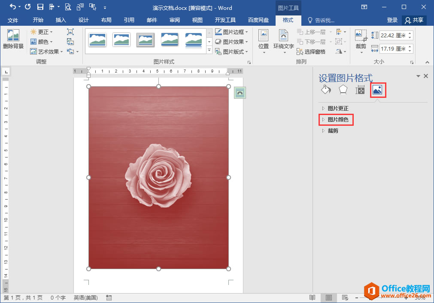434x303 pixels.
Task: Switch to the Insert (插入) tab
Action: click(x=61, y=20)
